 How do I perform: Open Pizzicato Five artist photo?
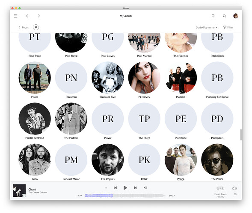108,78
